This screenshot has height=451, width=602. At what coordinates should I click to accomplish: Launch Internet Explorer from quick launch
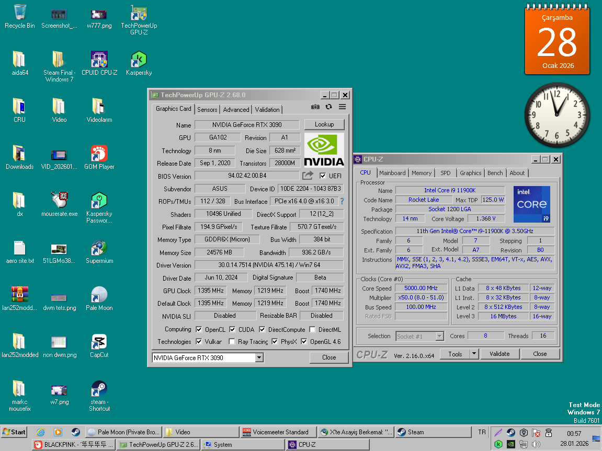point(40,432)
